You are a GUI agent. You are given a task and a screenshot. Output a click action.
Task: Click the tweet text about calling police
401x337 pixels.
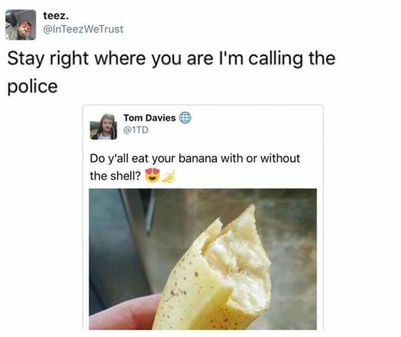pyautogui.click(x=172, y=73)
